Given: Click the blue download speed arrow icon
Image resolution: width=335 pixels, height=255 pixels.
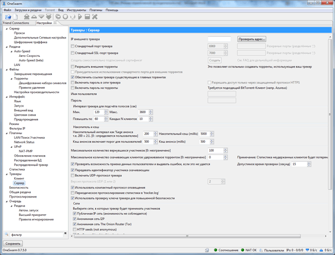Looking at the screenshot, I should [307, 250].
